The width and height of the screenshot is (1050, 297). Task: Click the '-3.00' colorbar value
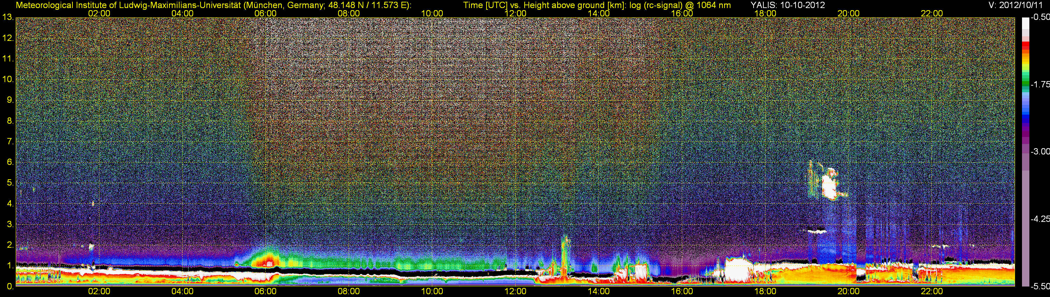point(1040,151)
